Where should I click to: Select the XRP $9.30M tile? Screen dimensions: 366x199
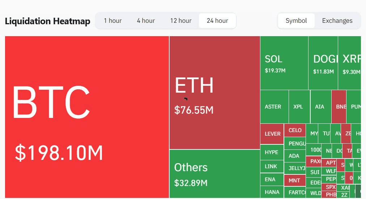coord(350,63)
